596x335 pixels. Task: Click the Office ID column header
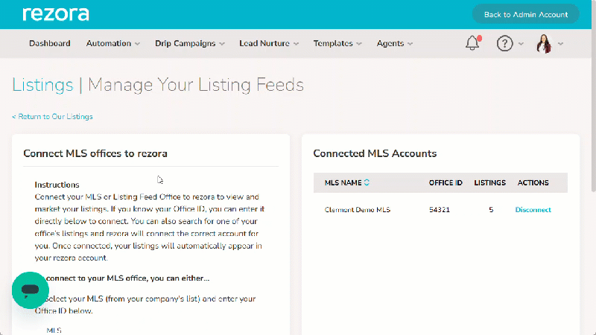coord(446,182)
